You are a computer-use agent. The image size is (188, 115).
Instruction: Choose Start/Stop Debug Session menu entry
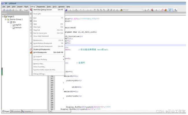47,10
